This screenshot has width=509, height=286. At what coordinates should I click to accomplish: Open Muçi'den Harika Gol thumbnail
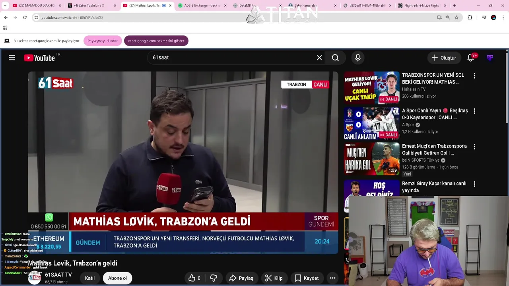(x=371, y=159)
